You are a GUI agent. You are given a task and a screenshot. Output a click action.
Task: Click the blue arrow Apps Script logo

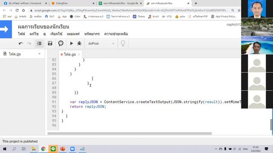(x=6, y=29)
